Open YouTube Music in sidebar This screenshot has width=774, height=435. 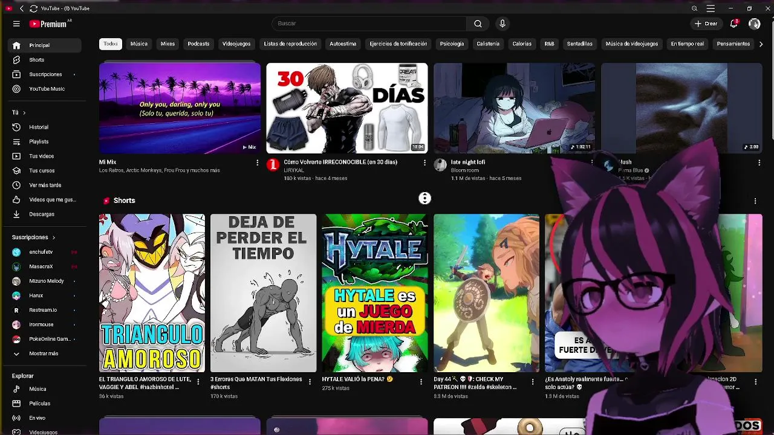[45, 89]
